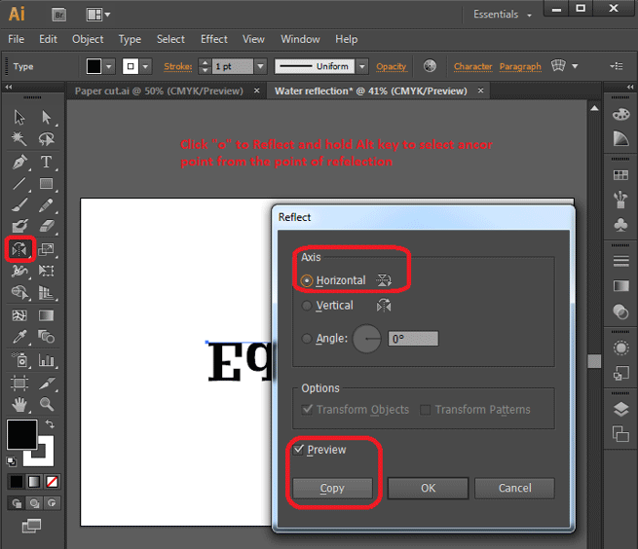Pick the Blend tool

point(46,337)
